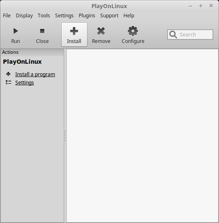The height and width of the screenshot is (223, 219).
Task: Open the Help menu
Action: click(129, 15)
